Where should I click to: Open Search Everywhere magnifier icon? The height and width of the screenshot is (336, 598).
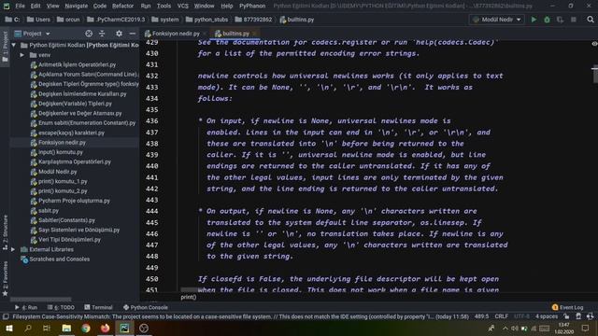591,20
